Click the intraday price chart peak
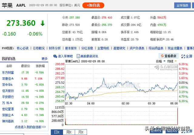The width and height of the screenshot is (194, 135). point(104,78)
